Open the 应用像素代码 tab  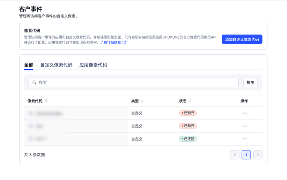point(93,65)
